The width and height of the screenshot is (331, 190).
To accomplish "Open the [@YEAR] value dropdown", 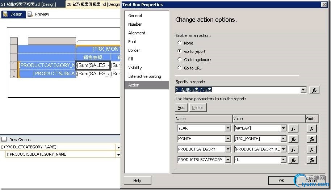I will (x=284, y=128).
